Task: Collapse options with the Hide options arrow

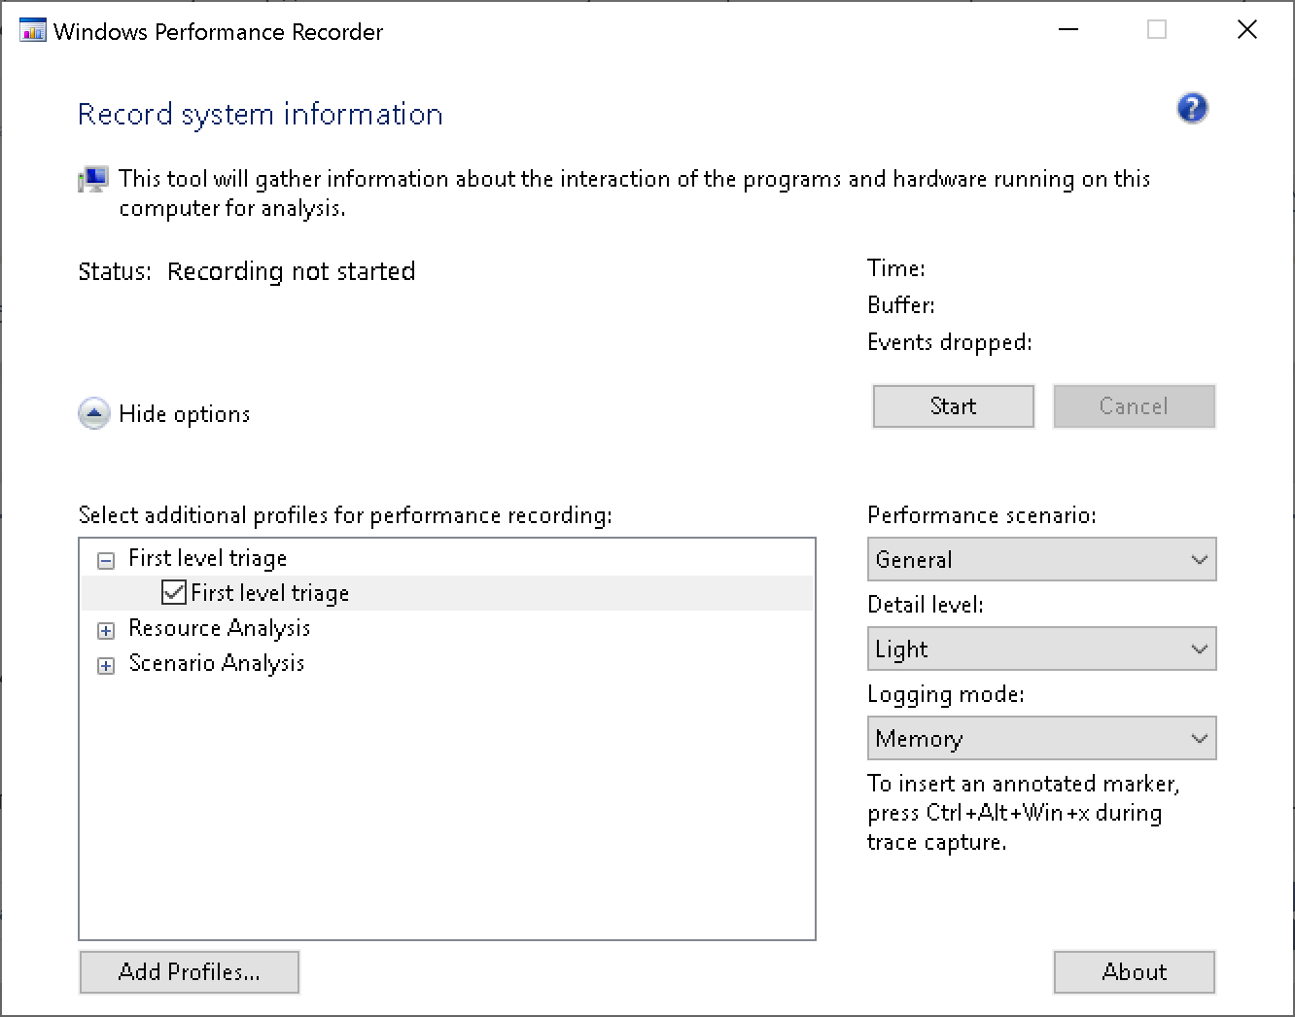Action: (93, 414)
